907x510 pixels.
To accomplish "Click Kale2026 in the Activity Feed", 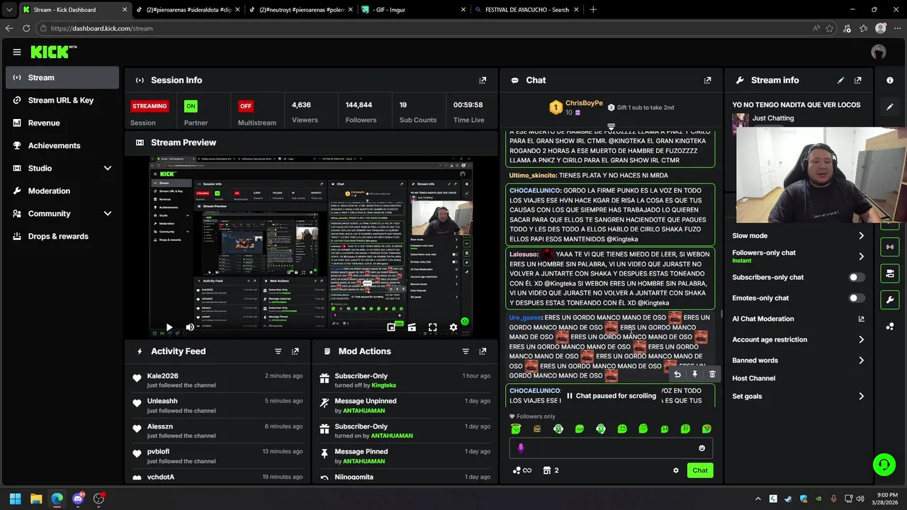I will tap(162, 376).
